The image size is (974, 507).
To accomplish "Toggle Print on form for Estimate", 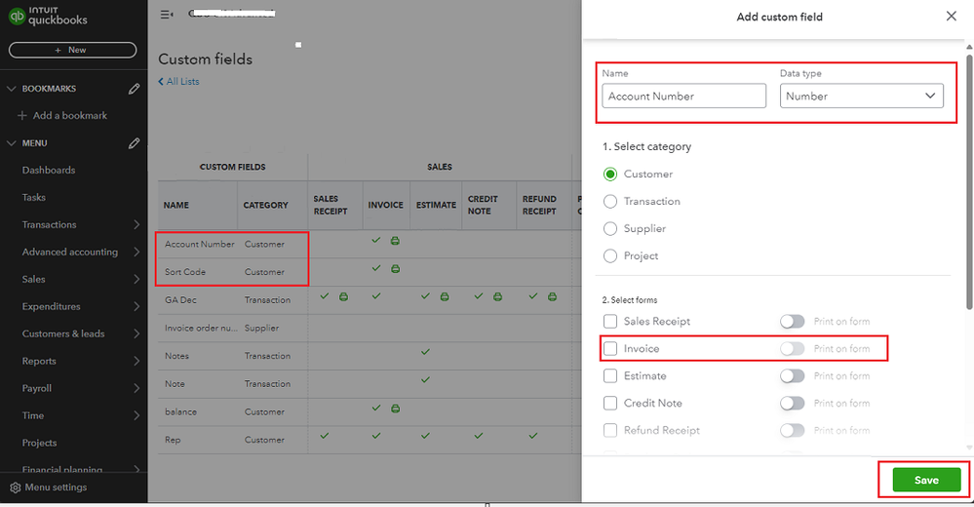I will [793, 375].
